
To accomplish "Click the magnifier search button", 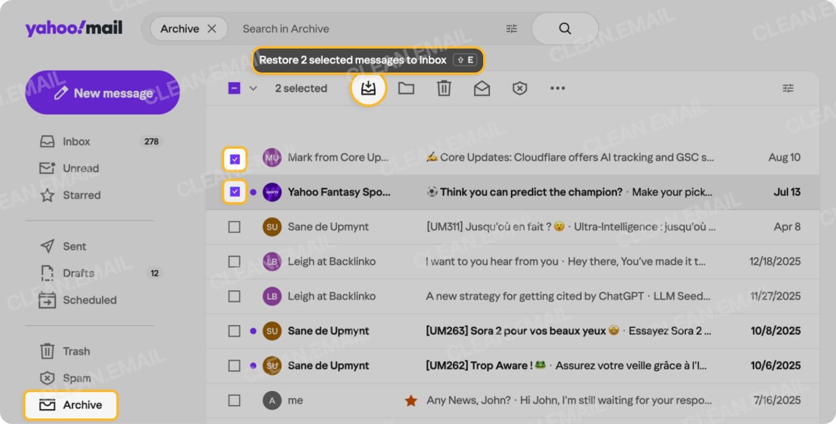I will [565, 28].
